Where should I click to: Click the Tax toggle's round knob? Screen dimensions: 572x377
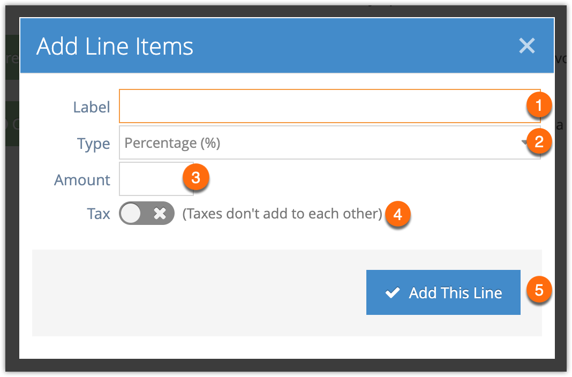pyautogui.click(x=131, y=213)
